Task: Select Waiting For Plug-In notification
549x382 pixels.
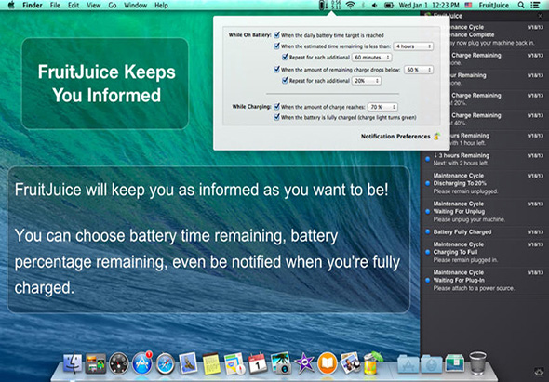Action: click(x=485, y=280)
